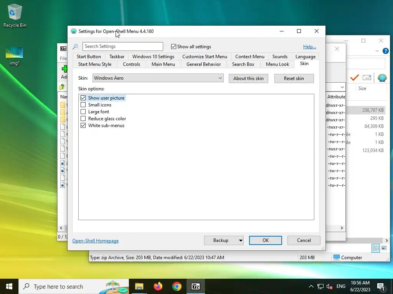Click the 7-Zip up-folder arrow icon

62,87
